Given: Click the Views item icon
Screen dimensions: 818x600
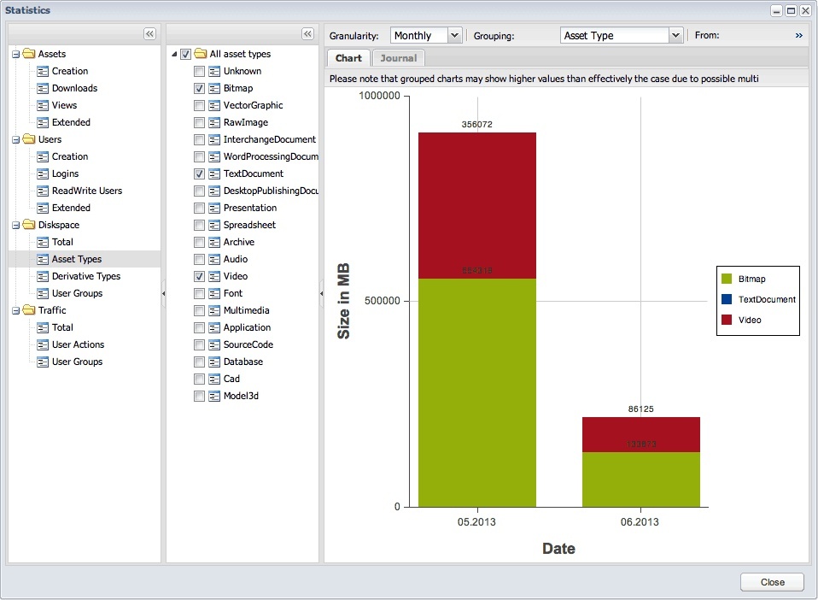Looking at the screenshot, I should point(43,105).
